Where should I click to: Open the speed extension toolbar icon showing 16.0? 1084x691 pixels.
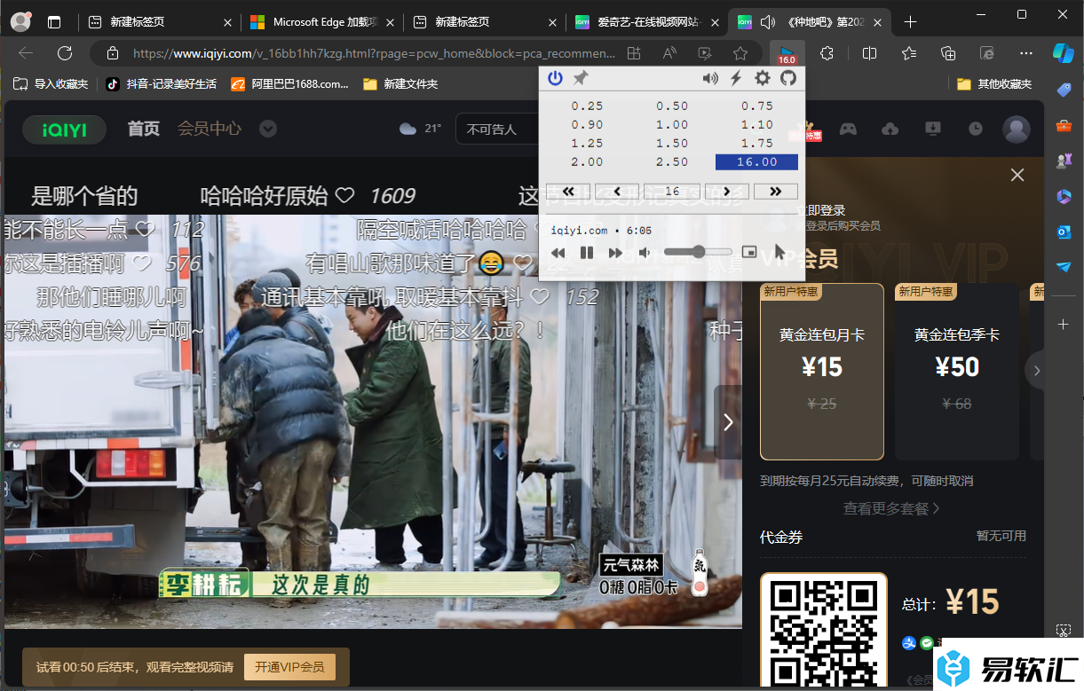[x=787, y=53]
